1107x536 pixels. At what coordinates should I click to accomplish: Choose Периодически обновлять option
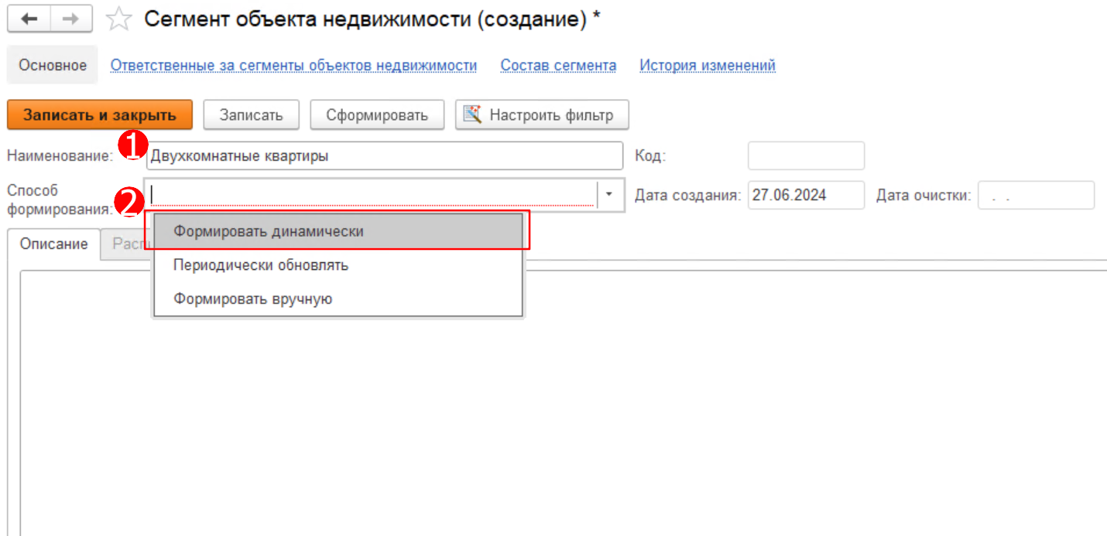pyautogui.click(x=261, y=265)
